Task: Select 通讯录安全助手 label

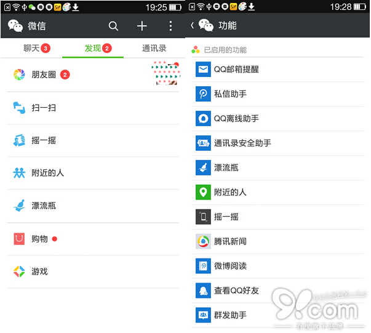Action: [242, 143]
